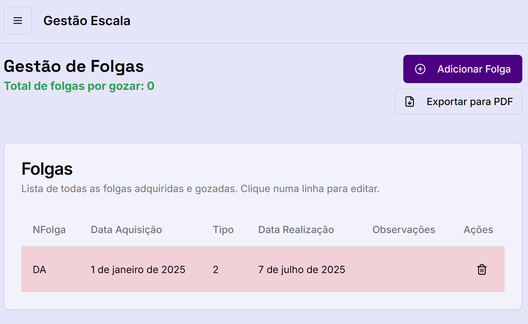
Task: Click the Data Aquisição column header
Action: click(126, 230)
